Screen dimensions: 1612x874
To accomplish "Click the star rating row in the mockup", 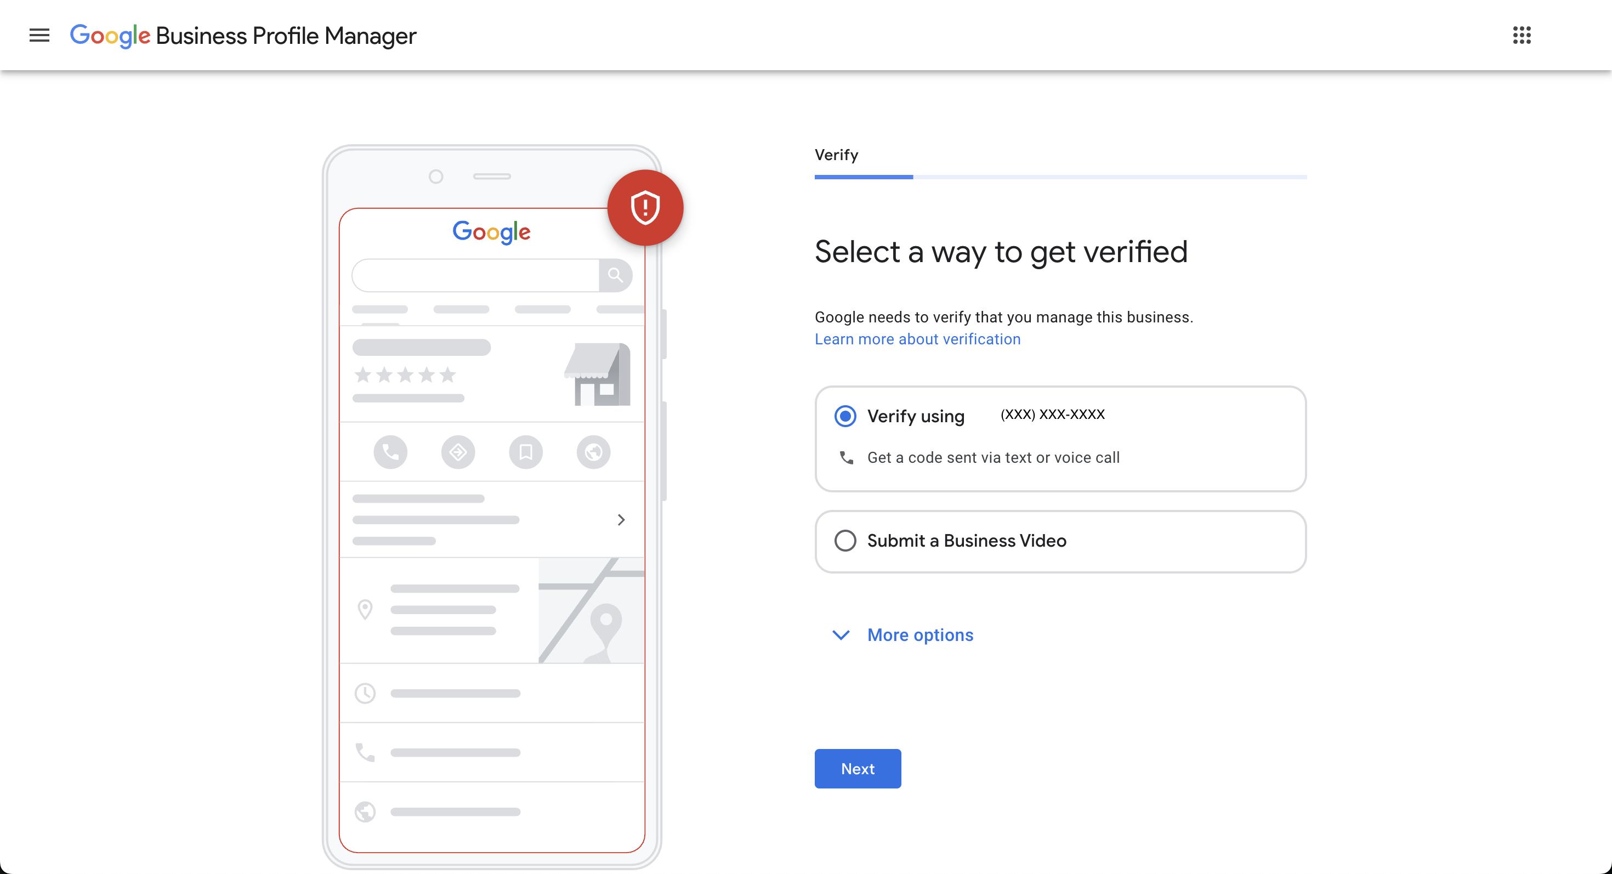I will (405, 374).
